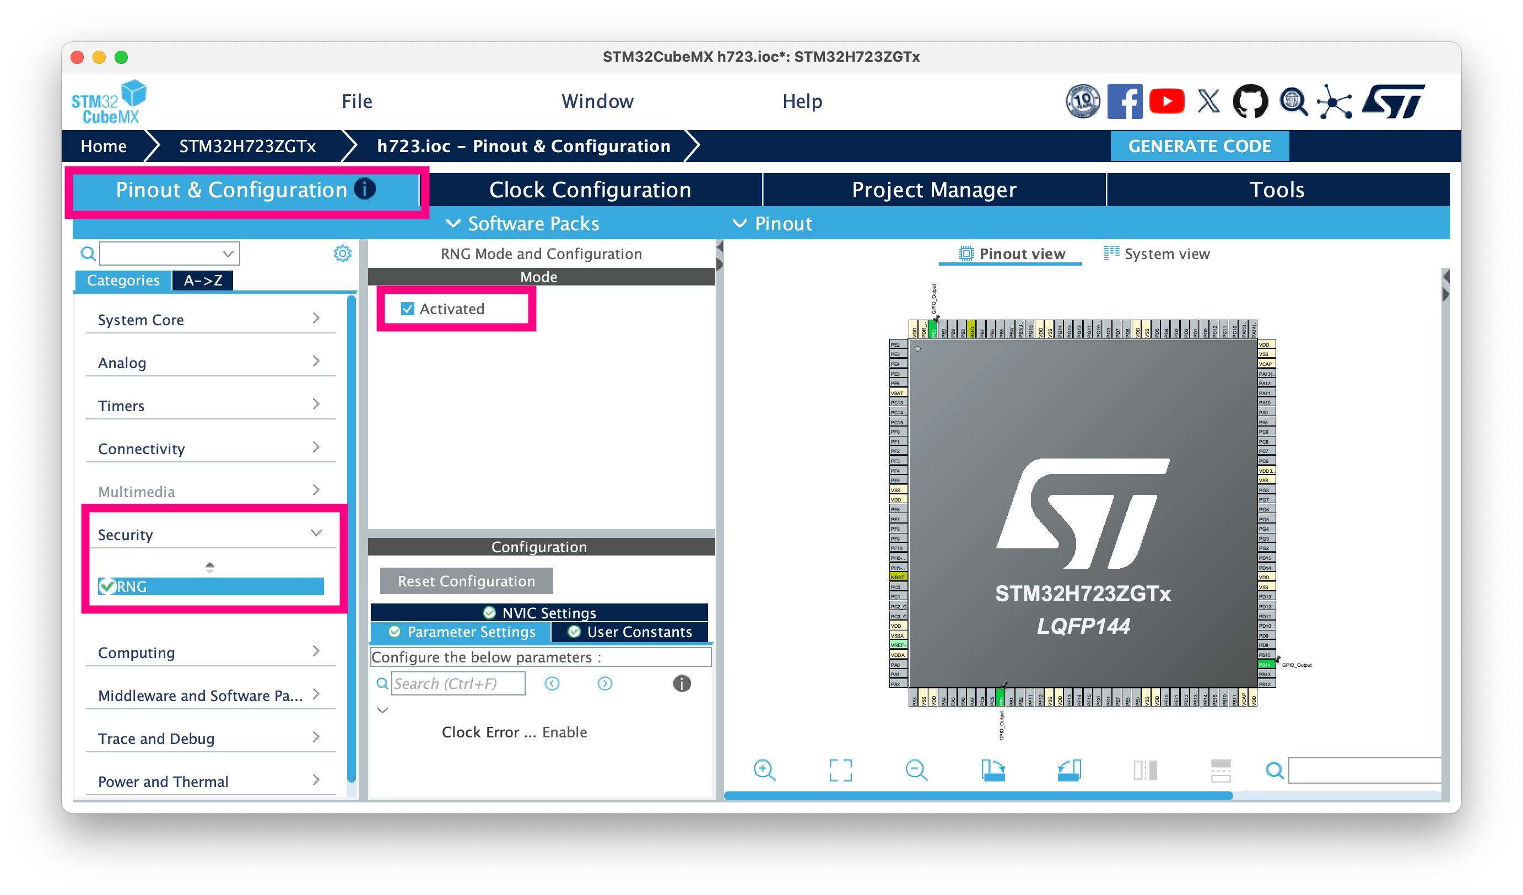
Task: Expand the Trace and Debug category
Action: click(210, 737)
